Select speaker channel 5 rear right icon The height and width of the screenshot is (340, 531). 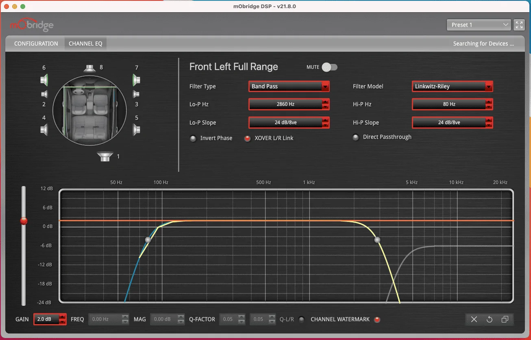point(137,130)
